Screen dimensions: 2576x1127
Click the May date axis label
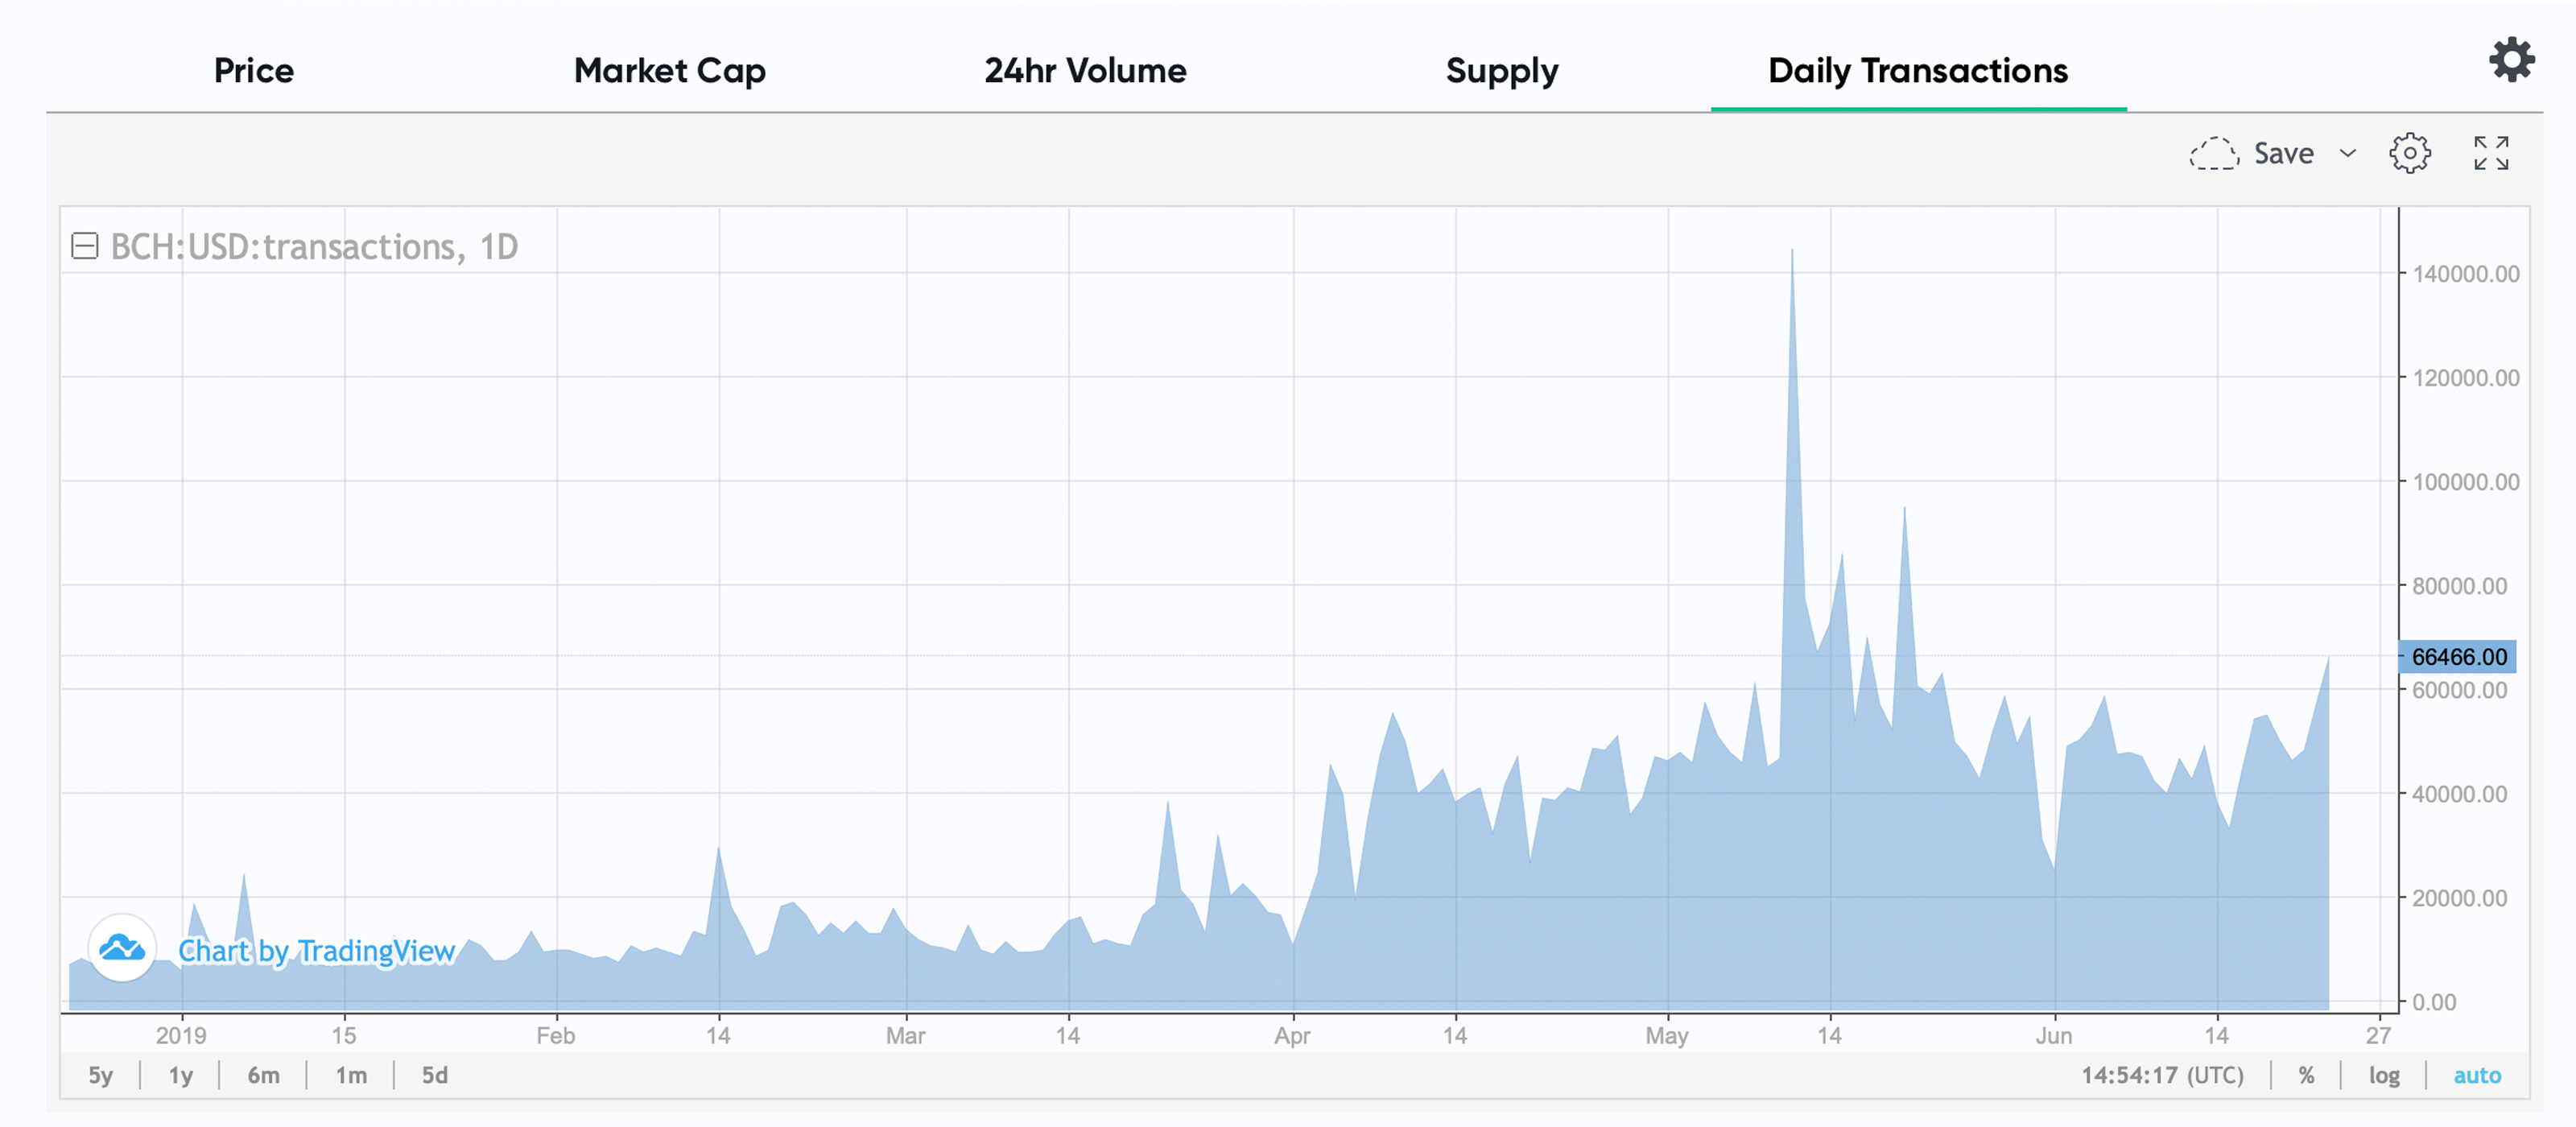coord(1666,1036)
